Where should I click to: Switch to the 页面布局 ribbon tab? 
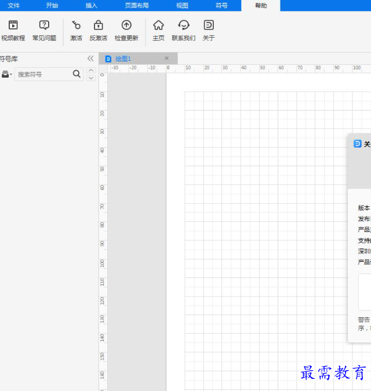pos(137,5)
